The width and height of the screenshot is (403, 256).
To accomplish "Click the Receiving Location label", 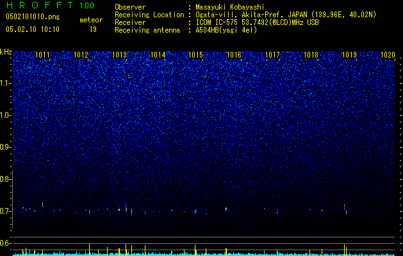I will click(149, 15).
